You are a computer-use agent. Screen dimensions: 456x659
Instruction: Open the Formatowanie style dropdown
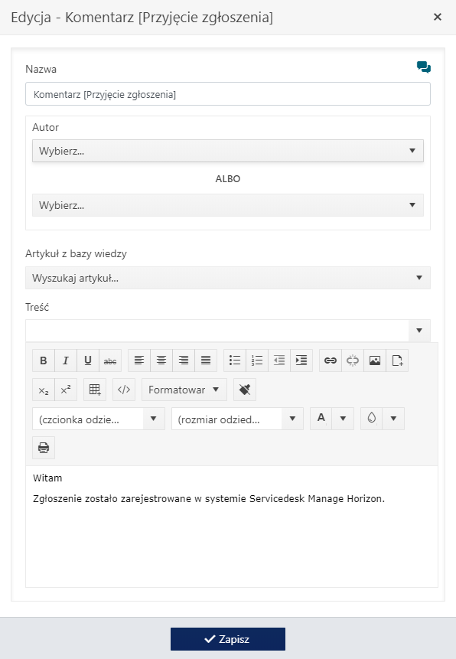pyautogui.click(x=184, y=390)
